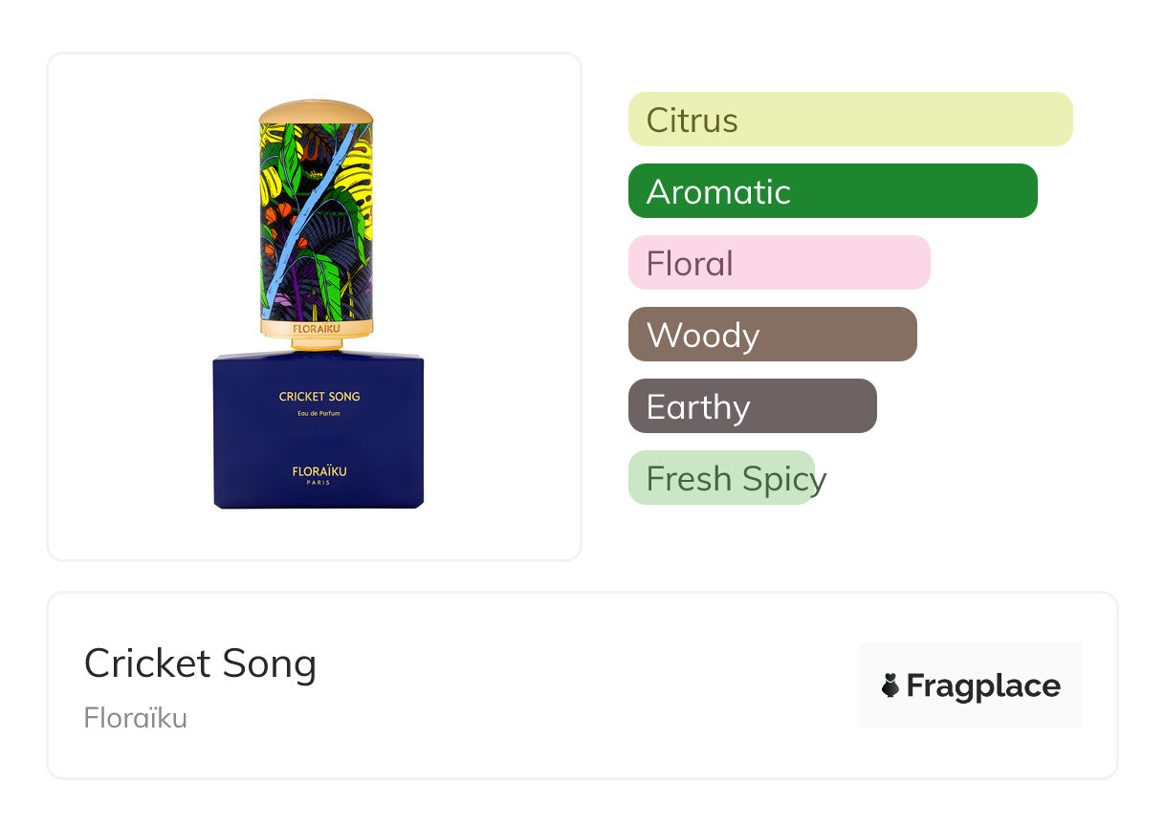
Task: Click the Fragplace bottle logo icon
Action: pos(890,685)
